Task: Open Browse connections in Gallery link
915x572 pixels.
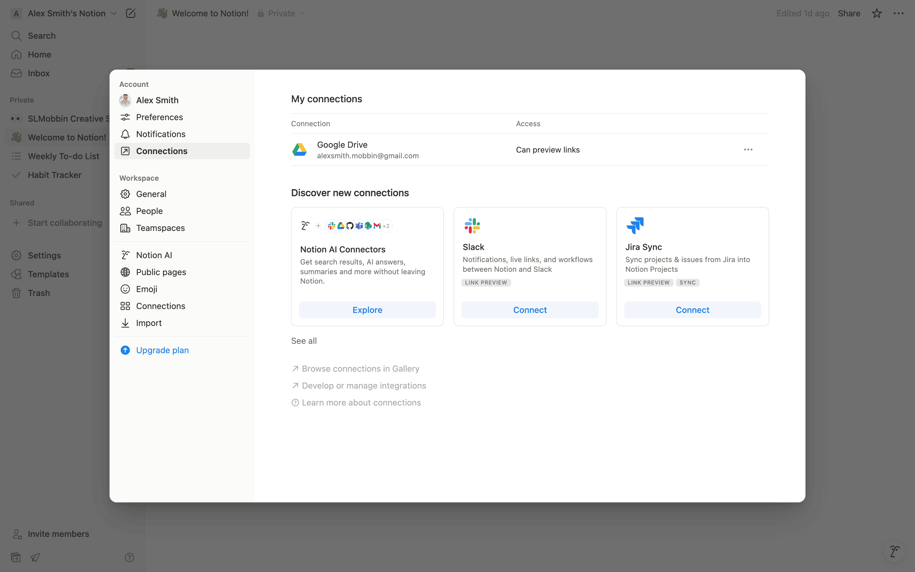Action: [360, 369]
